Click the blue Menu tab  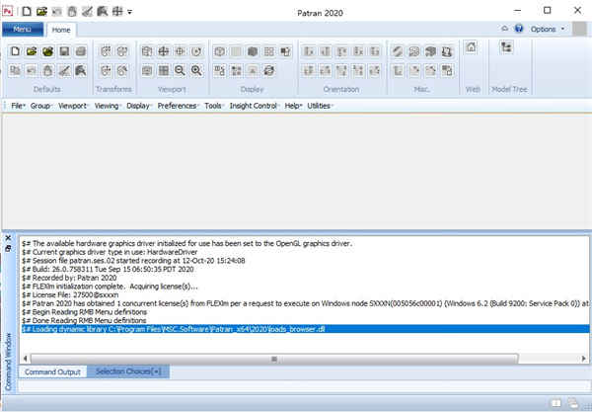(23, 29)
